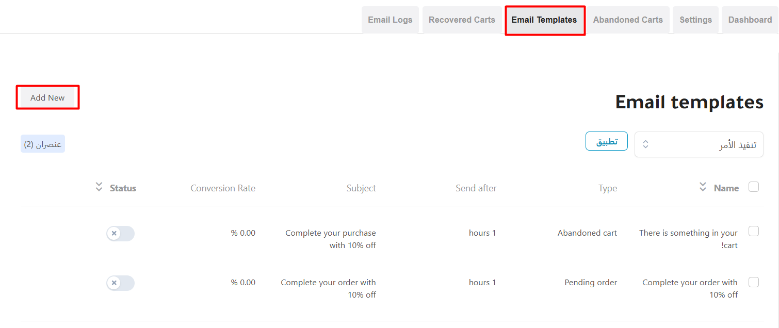Click the sort arrows beside Name column
The image size is (779, 328).
point(703,187)
